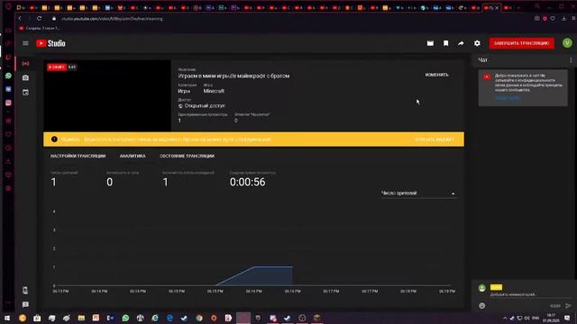
Task: Click the emoji icon in chat input
Action: pos(482,306)
